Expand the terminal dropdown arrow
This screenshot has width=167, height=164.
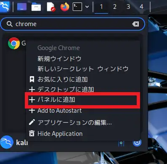[x=87, y=7]
